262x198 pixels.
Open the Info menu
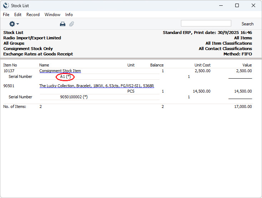click(x=69, y=15)
